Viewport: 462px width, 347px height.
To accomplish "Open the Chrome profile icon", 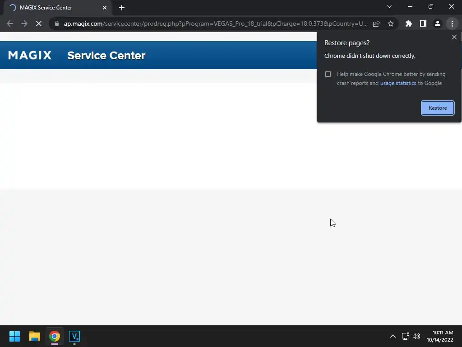I will click(x=438, y=23).
